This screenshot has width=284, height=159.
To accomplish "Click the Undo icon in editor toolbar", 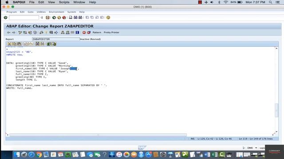I will pos(26,44).
